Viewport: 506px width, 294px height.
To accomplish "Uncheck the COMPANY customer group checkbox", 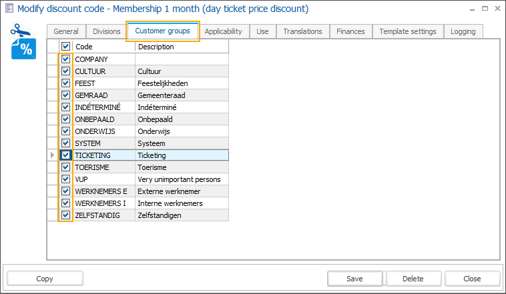I will click(x=65, y=59).
